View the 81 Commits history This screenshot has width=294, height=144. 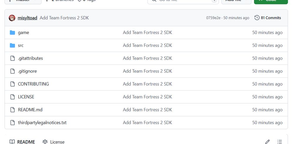(x=268, y=18)
